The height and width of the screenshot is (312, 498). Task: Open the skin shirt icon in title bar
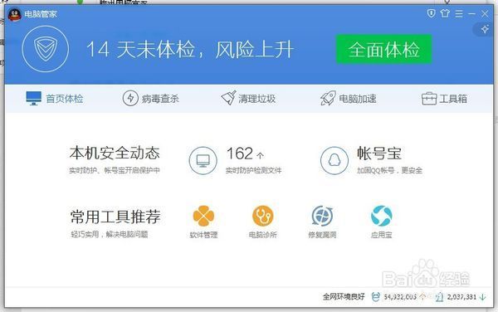(445, 13)
